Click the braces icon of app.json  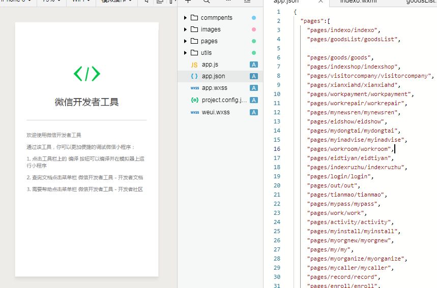point(194,76)
